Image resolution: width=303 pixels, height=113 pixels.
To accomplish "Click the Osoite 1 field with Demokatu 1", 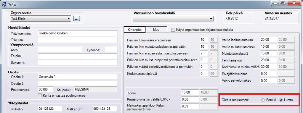I will pyautogui.click(x=78, y=77).
